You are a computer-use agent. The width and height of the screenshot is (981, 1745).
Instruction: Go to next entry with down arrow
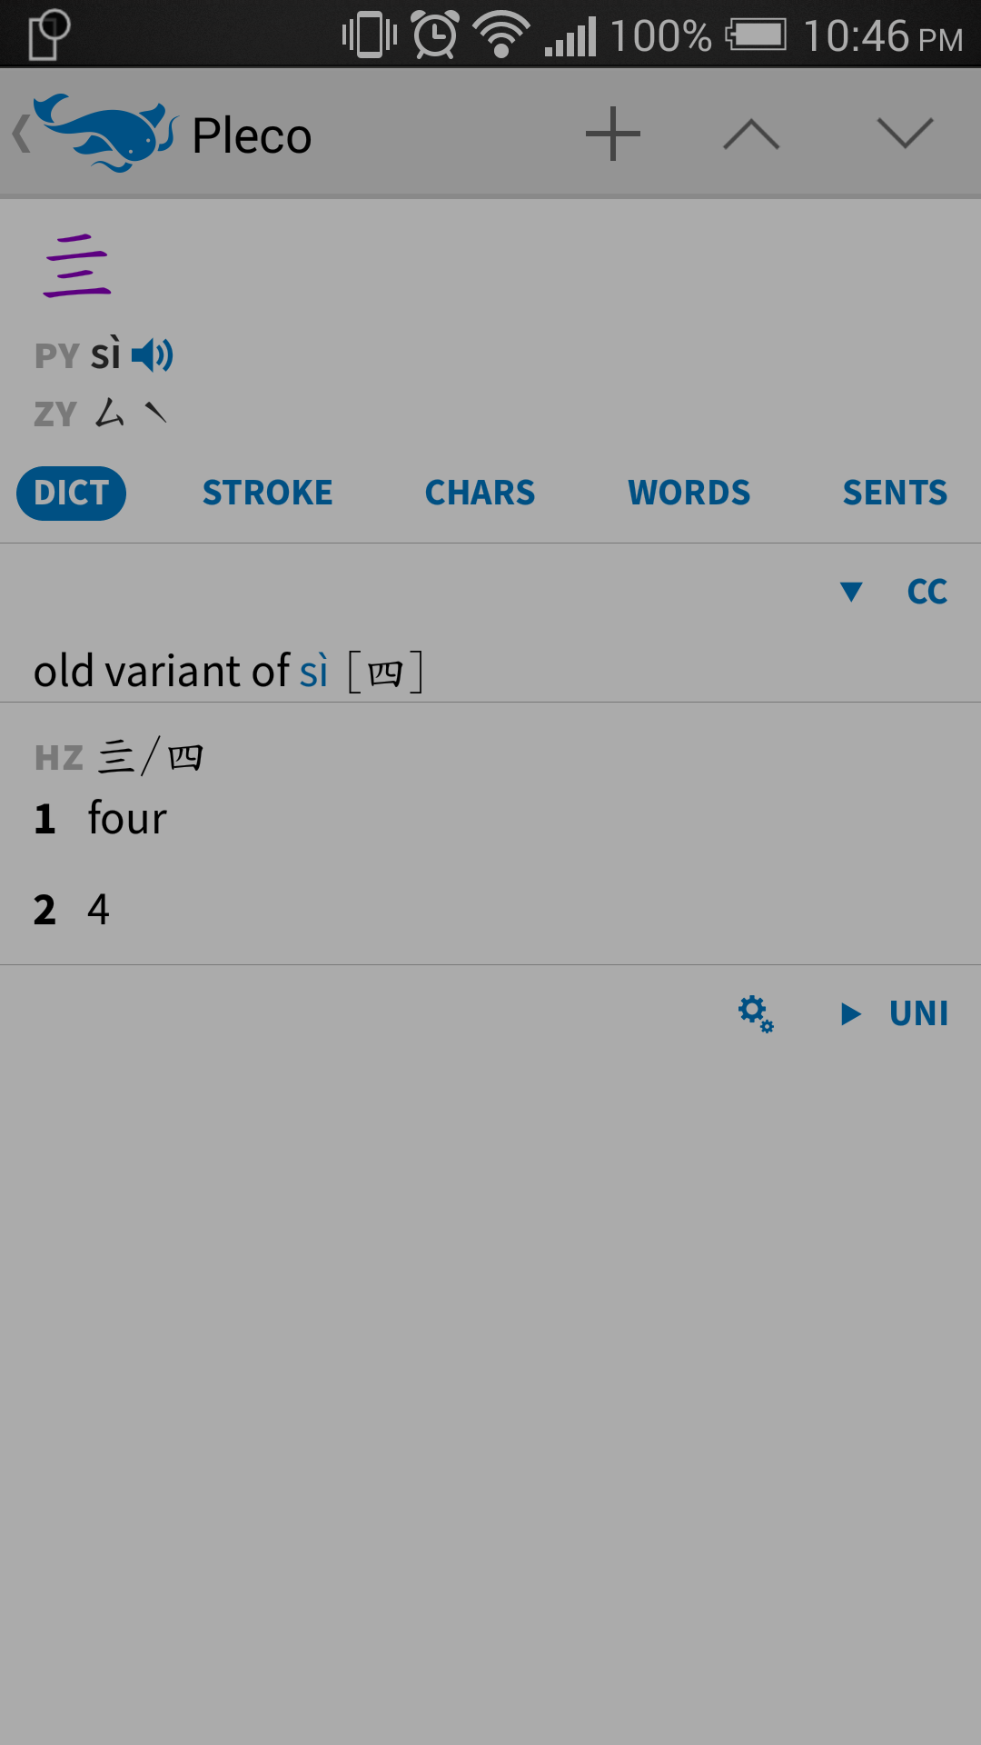coord(906,133)
